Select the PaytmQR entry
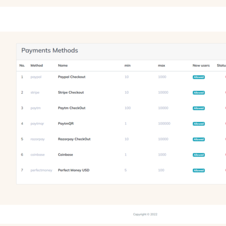 66,123
